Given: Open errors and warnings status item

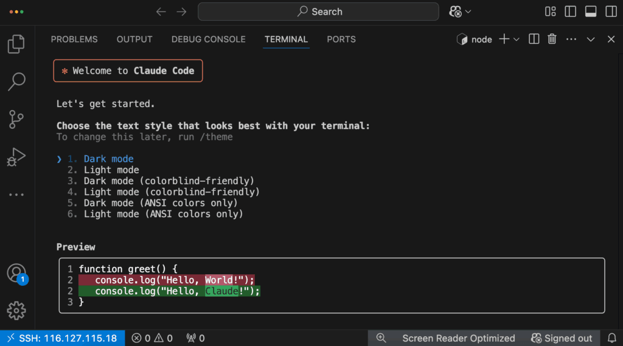Looking at the screenshot, I should (153, 338).
